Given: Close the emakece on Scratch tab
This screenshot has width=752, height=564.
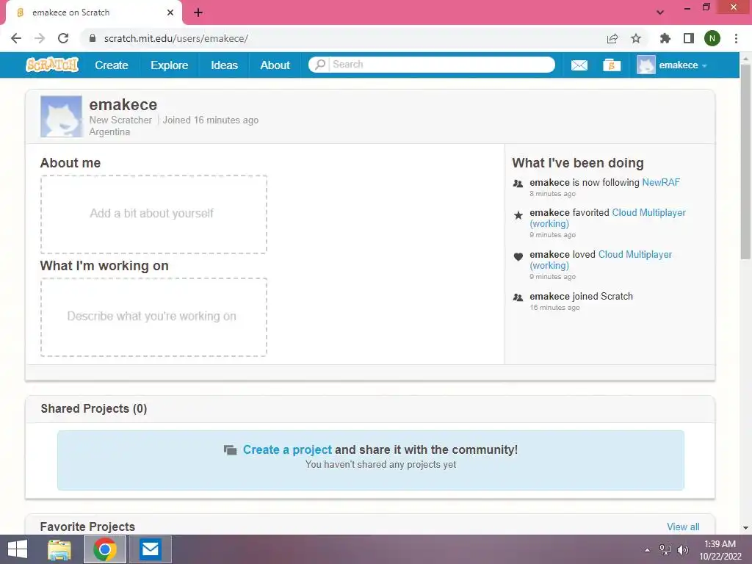Looking at the screenshot, I should point(170,12).
